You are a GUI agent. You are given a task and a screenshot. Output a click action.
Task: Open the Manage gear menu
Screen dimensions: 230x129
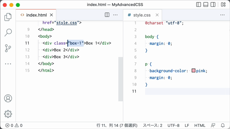pyautogui.click(x=8, y=114)
